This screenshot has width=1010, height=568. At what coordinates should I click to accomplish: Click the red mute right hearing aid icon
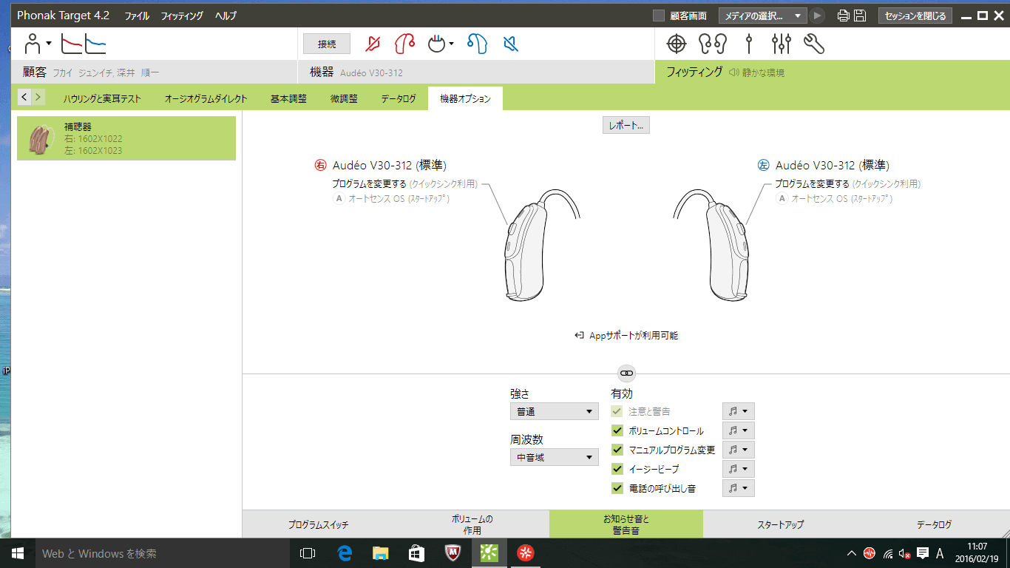point(373,44)
